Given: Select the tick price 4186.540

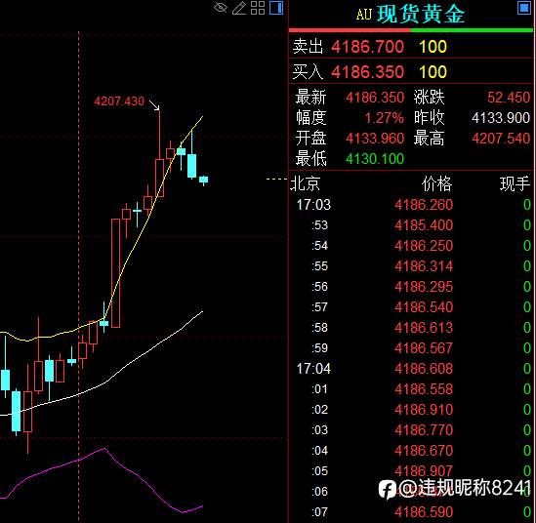Looking at the screenshot, I should [x=424, y=307].
